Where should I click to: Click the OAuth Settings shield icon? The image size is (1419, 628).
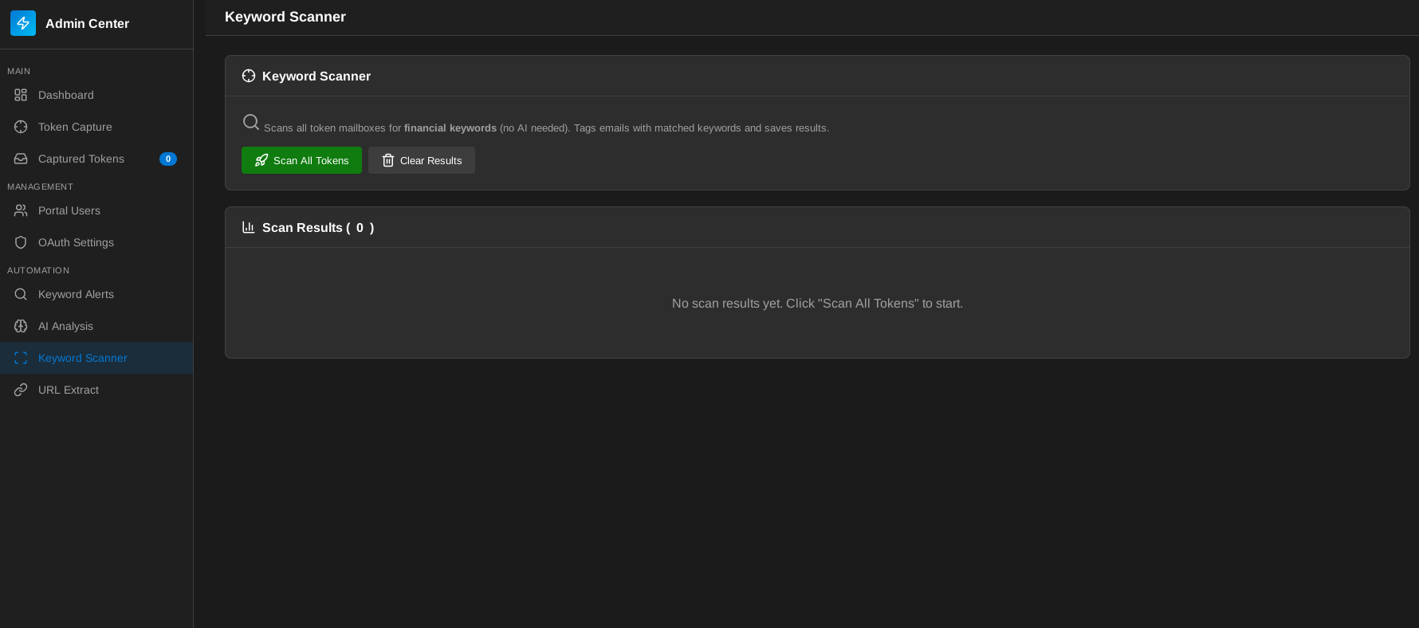(21, 242)
